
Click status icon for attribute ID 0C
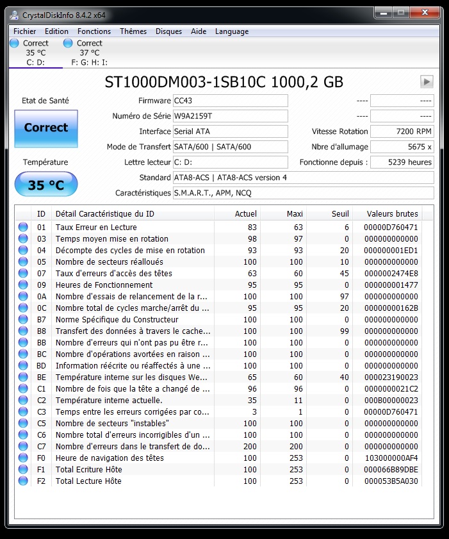click(23, 308)
